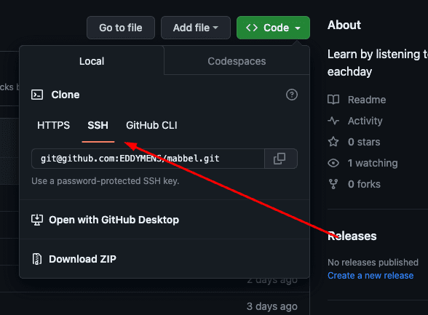This screenshot has height=315, width=428.
Task: Click the fork icon next to 0 forks
Action: click(333, 184)
